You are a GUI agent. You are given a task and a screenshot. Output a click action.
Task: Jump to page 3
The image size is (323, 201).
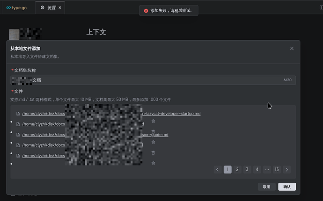pos(247,170)
